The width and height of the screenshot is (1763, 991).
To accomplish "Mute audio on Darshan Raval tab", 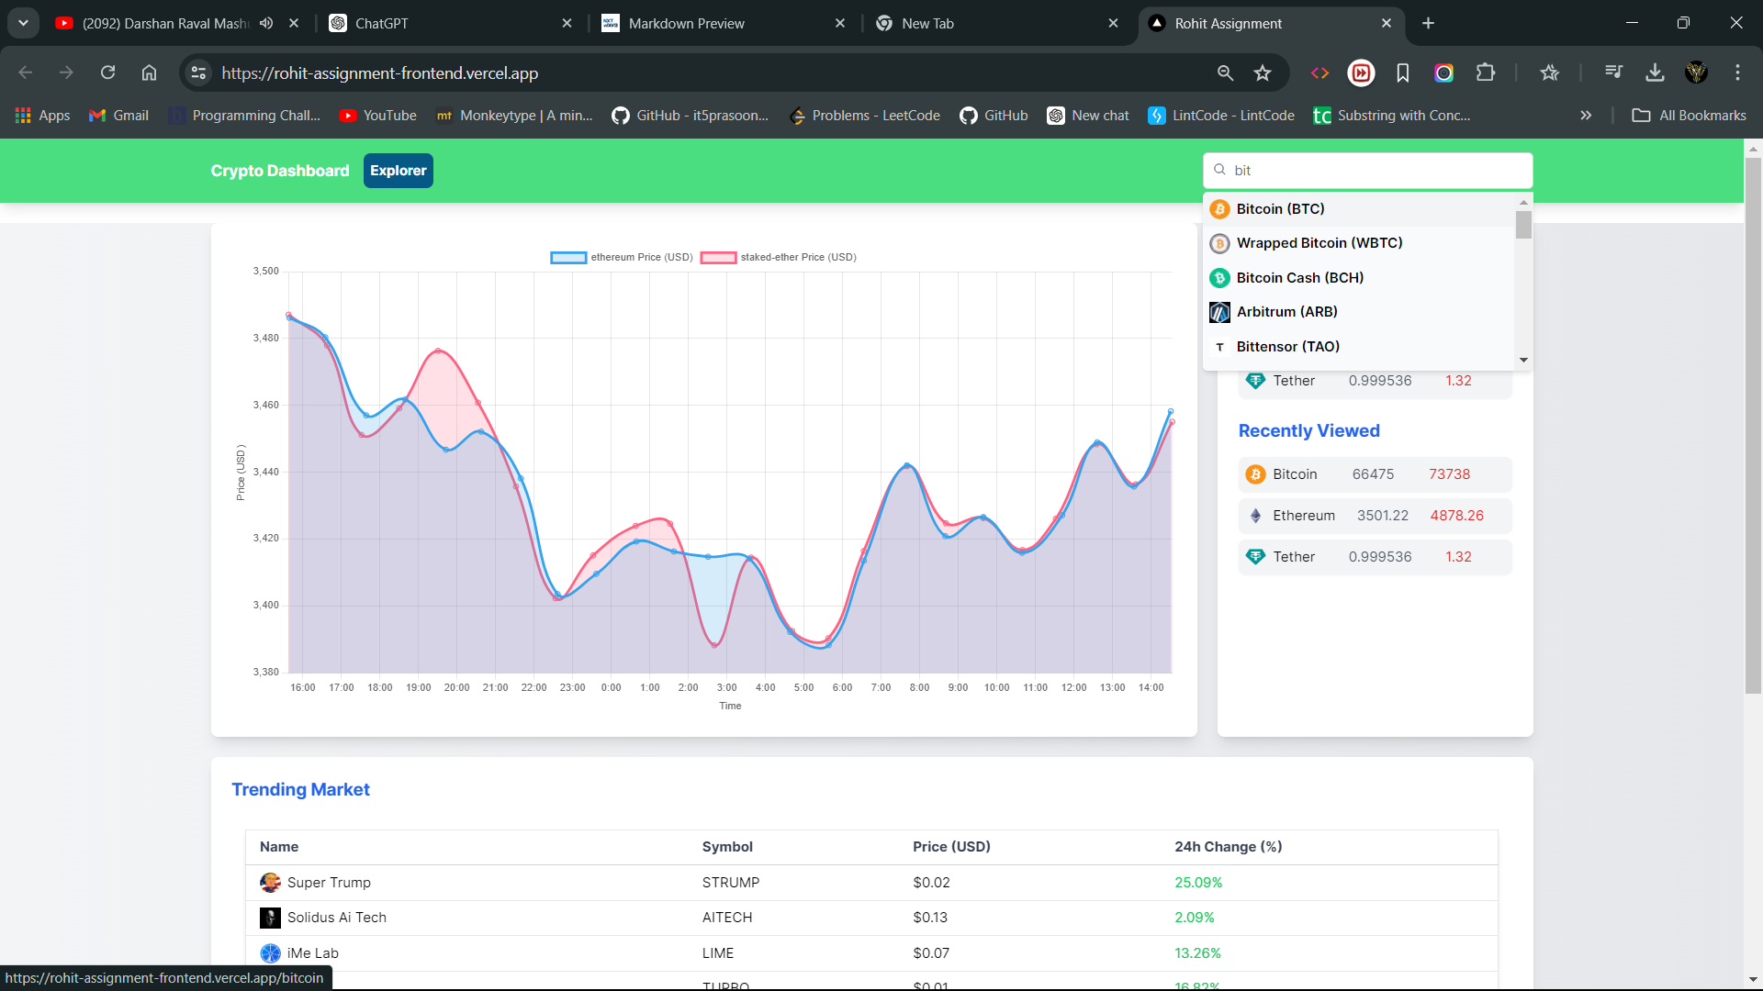I will tap(266, 24).
